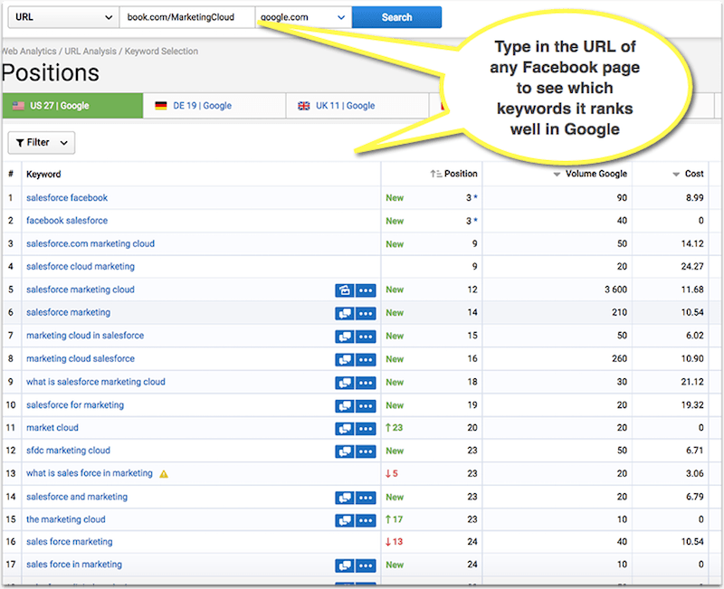Open ellipsis menu in row 6 'salesforce marketing'
This screenshot has height=589, width=724.
366,313
